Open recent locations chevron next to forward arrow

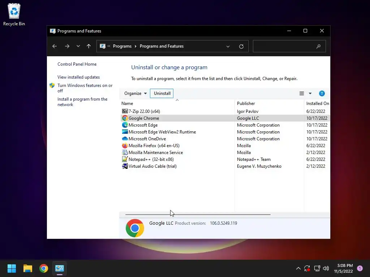point(78,46)
